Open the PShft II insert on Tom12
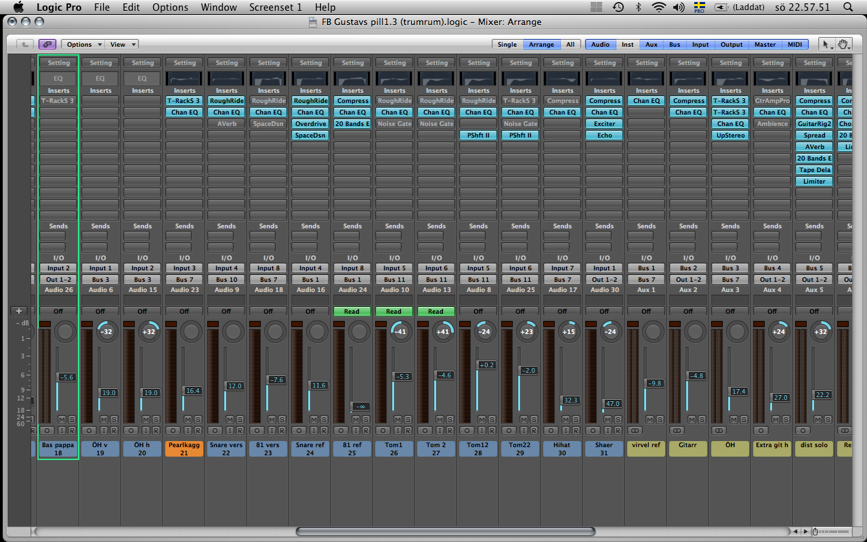 (478, 135)
